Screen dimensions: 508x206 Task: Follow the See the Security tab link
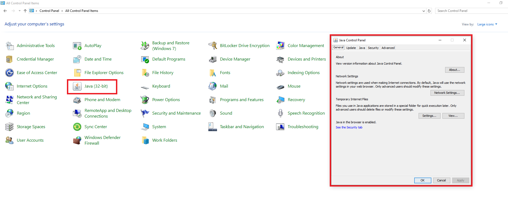coord(349,127)
